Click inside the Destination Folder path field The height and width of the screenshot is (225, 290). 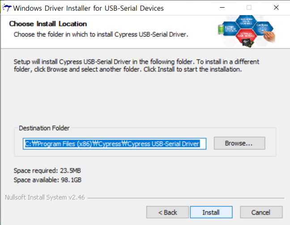click(115, 144)
